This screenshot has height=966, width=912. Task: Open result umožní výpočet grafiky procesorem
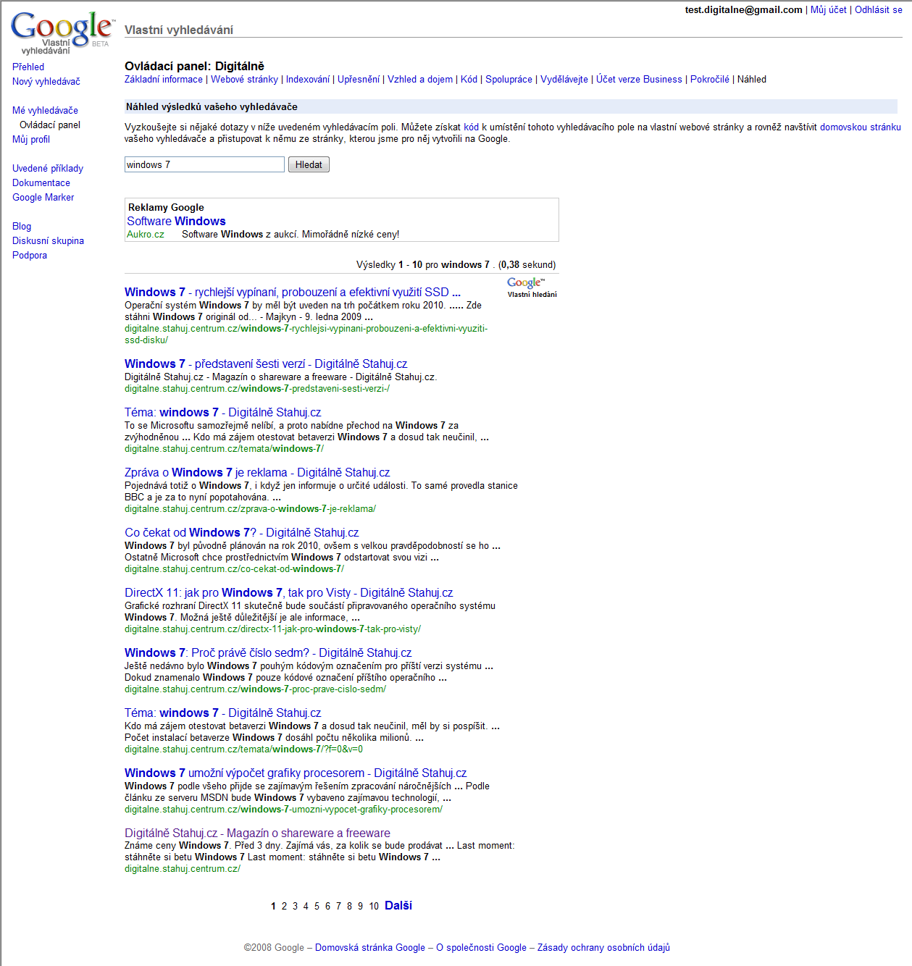point(296,773)
